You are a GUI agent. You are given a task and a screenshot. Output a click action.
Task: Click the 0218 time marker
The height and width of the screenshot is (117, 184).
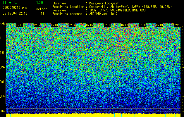coord(142,25)
